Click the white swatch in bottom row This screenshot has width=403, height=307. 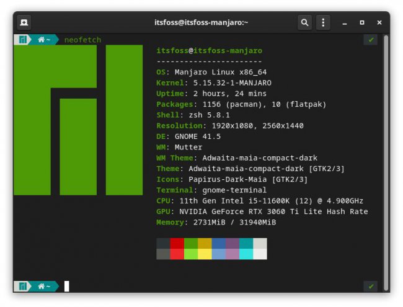click(260, 254)
